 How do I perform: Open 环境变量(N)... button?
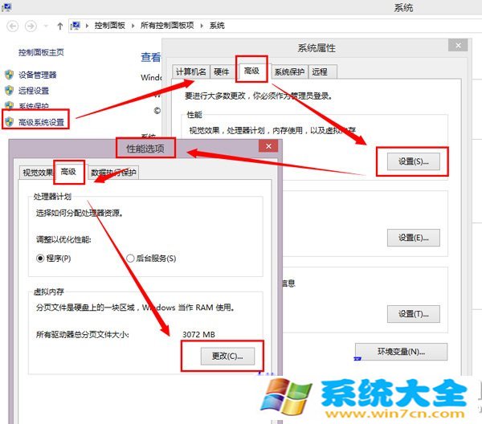[401, 352]
